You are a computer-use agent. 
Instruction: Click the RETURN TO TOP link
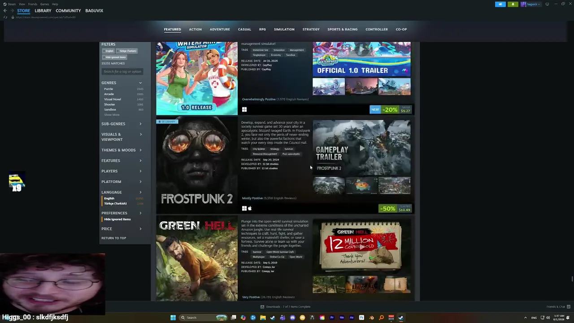(x=113, y=238)
